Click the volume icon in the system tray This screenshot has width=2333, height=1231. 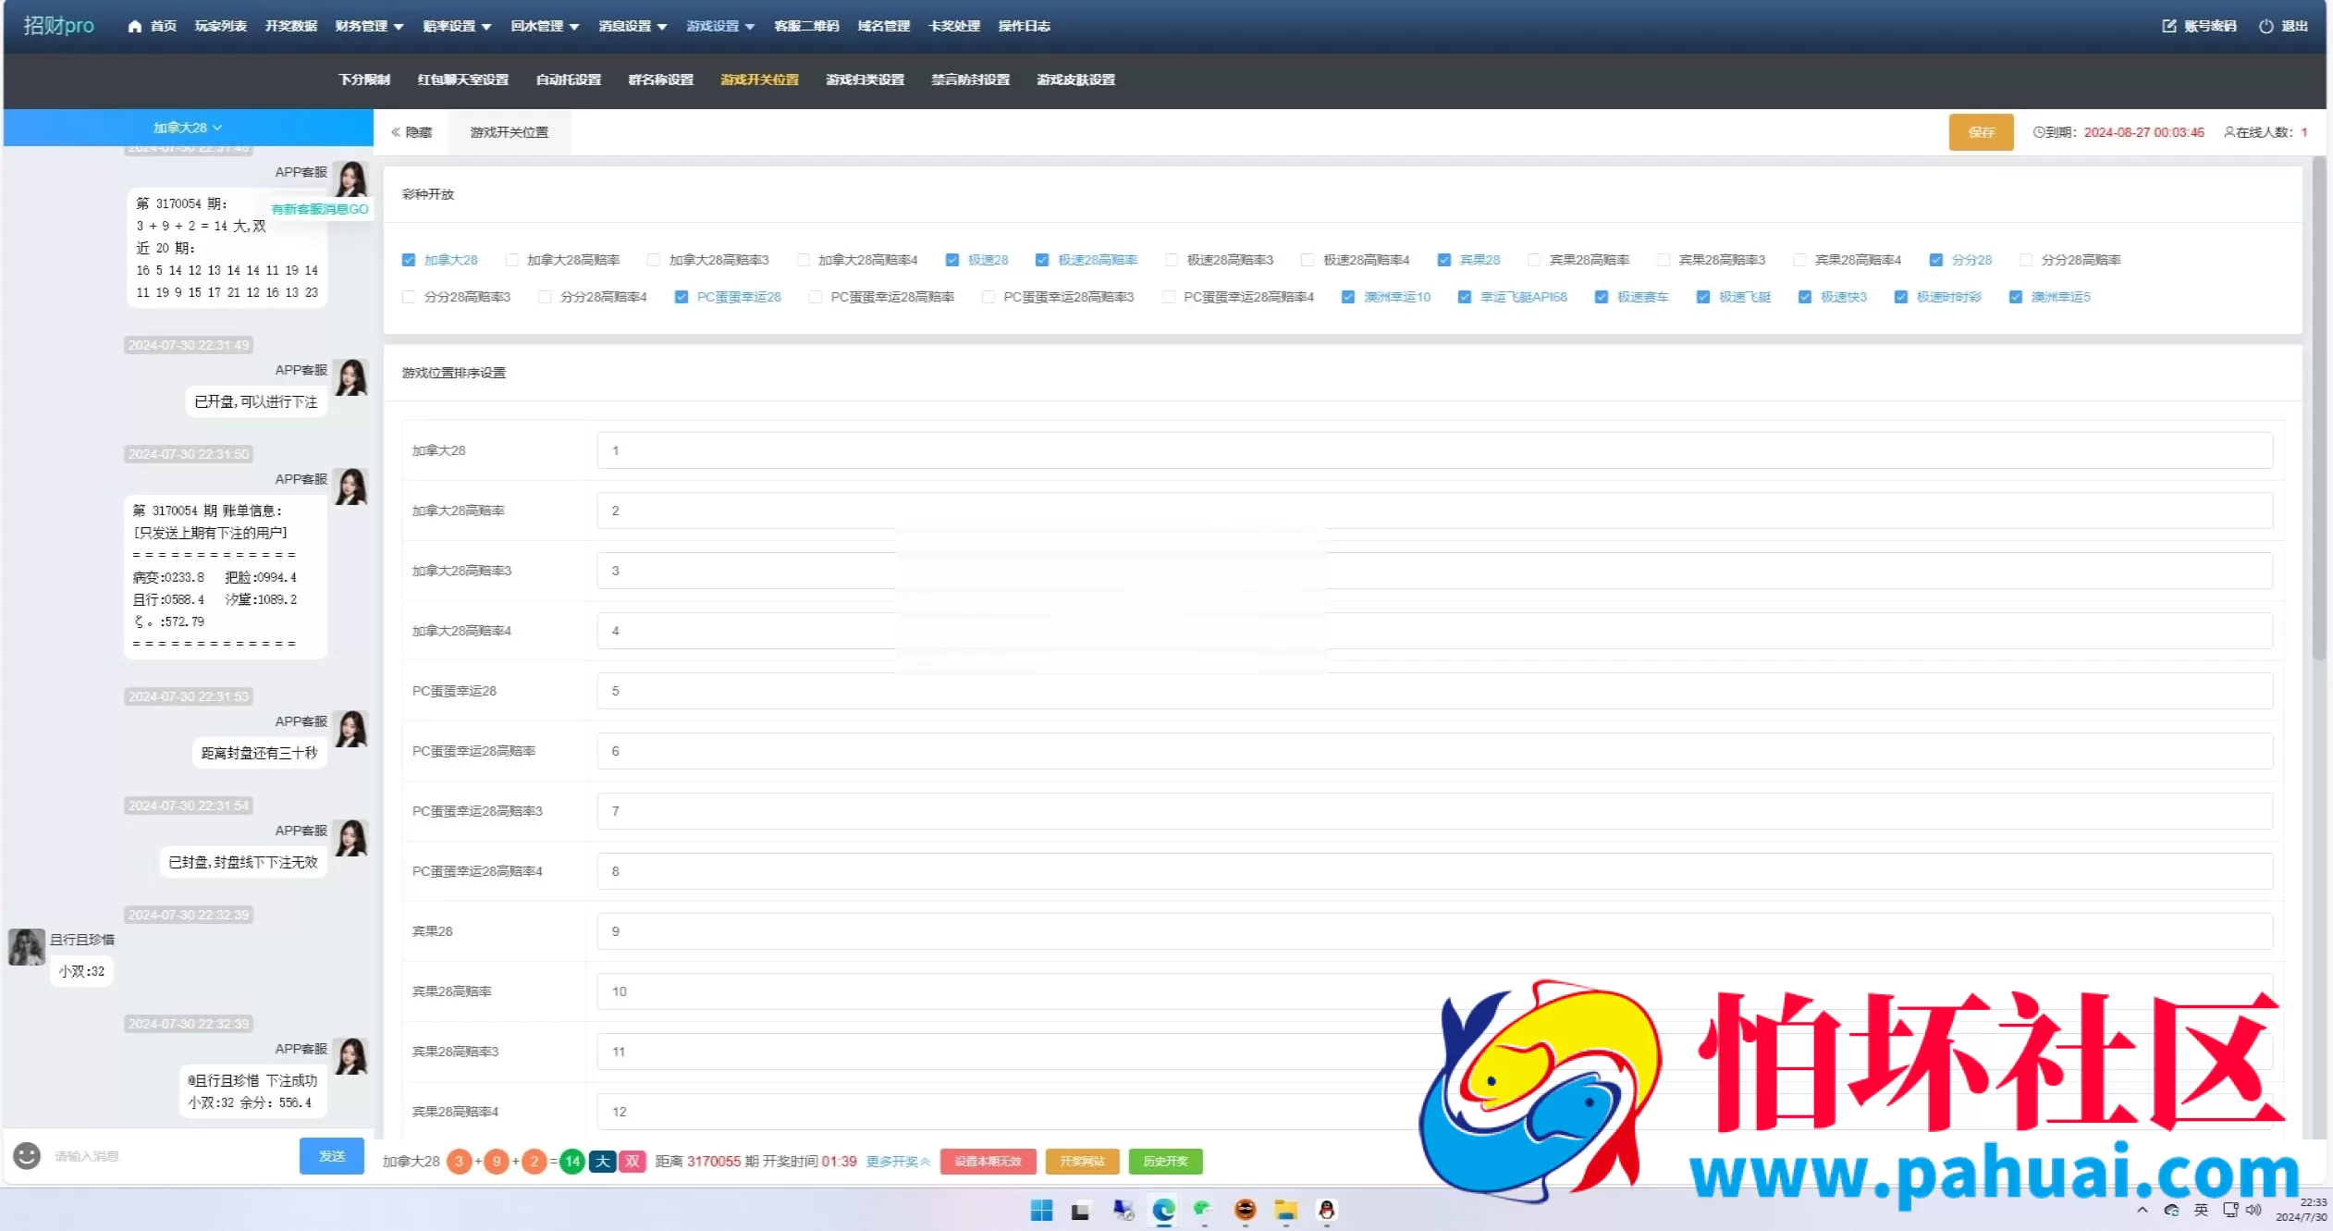pos(2253,1210)
